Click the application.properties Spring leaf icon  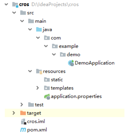pyautogui.click(x=47, y=96)
